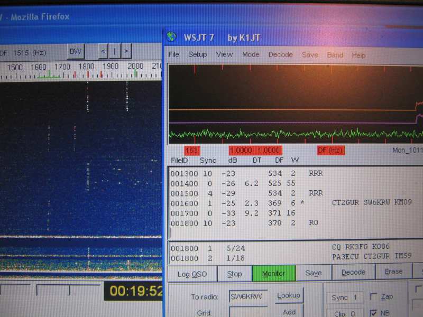Open the Mode menu

pos(250,54)
